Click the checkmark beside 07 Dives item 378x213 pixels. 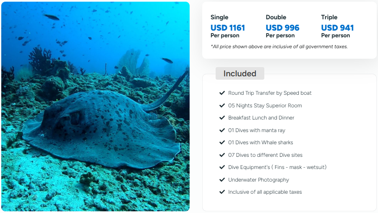[222, 155]
